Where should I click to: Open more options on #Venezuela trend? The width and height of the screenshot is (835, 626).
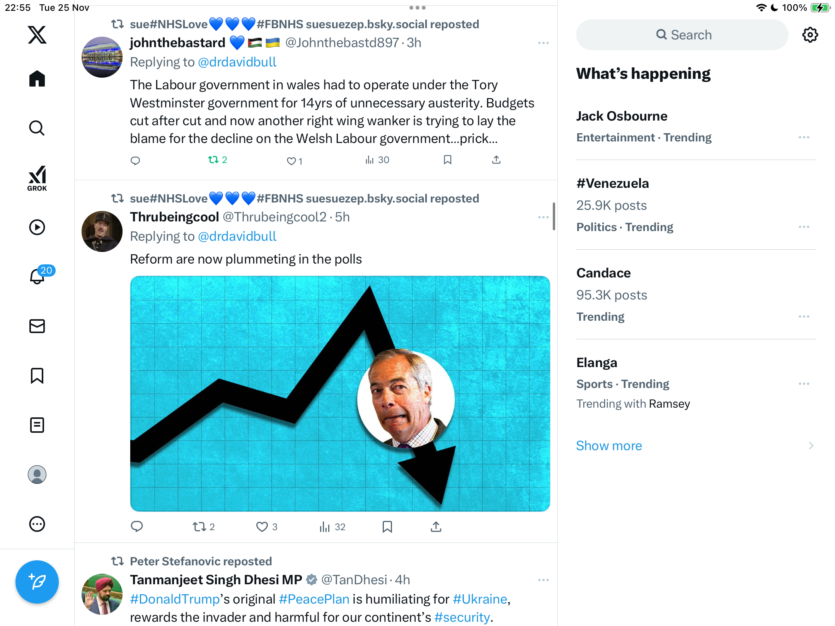[804, 227]
